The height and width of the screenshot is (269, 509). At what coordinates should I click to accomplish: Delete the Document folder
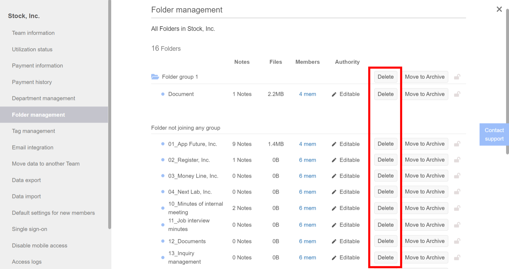pos(385,94)
